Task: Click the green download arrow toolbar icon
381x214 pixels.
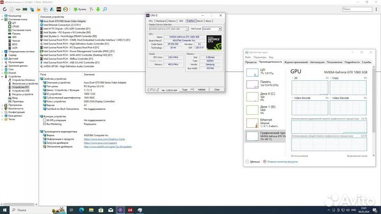Action: tap(98, 9)
